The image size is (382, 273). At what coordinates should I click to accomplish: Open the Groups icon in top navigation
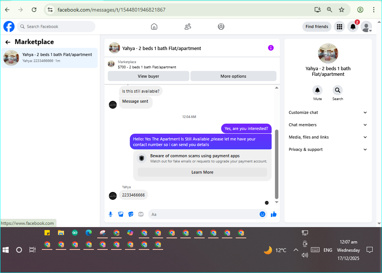(221, 27)
